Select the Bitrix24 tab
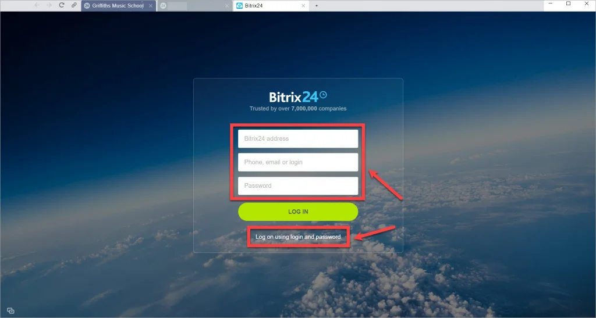Image resolution: width=596 pixels, height=318 pixels. [271, 6]
